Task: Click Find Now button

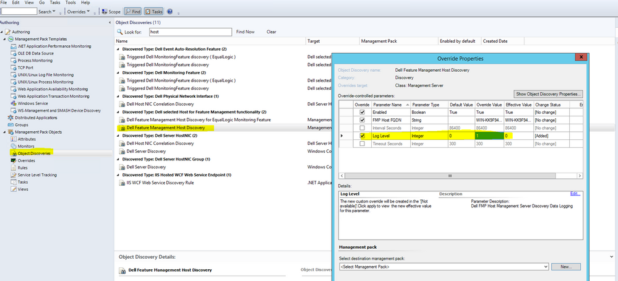Action: point(245,32)
